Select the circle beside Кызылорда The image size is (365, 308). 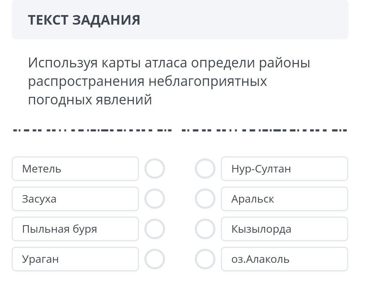click(205, 229)
